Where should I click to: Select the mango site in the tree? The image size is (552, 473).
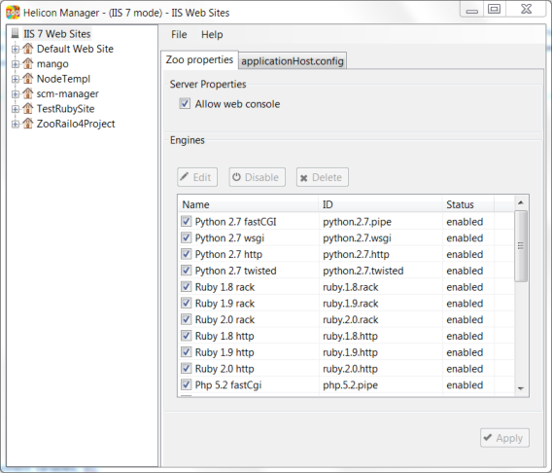click(52, 64)
